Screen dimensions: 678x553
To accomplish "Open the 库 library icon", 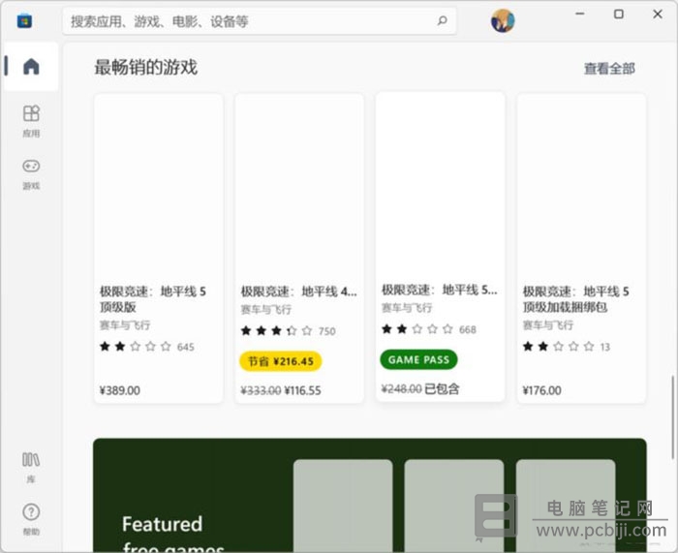I will (31, 467).
